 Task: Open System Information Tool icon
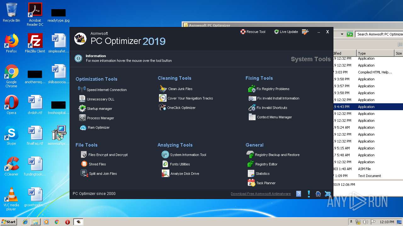point(165,154)
